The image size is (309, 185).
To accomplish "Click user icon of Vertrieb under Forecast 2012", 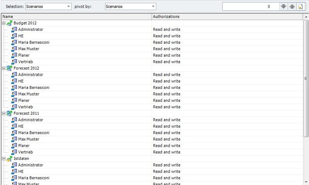I will [14, 107].
